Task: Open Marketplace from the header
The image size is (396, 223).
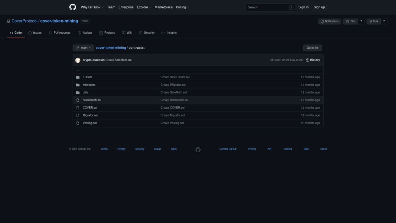Action: coord(164,7)
